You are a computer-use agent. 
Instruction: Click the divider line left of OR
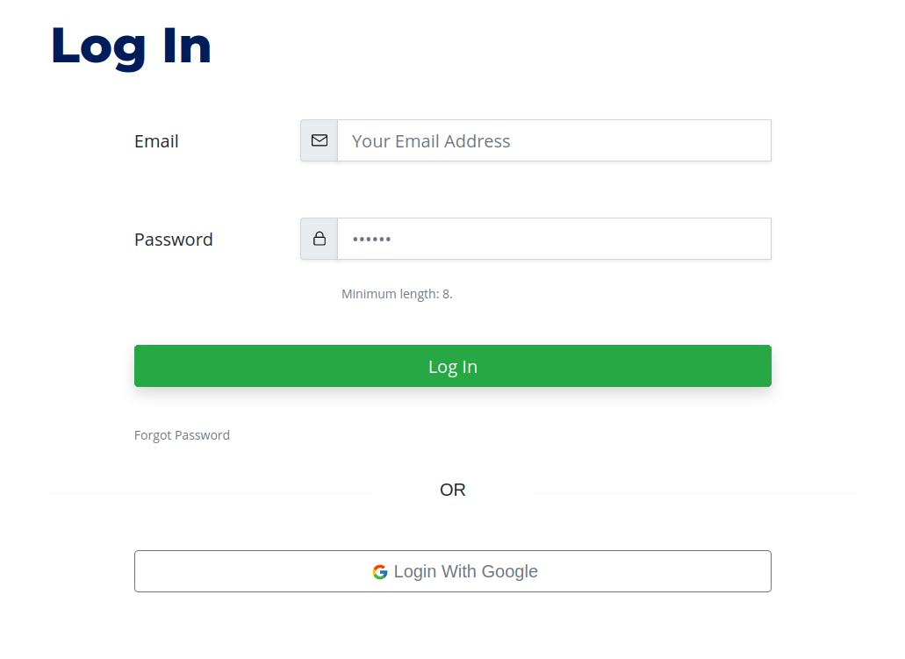tap(210, 493)
